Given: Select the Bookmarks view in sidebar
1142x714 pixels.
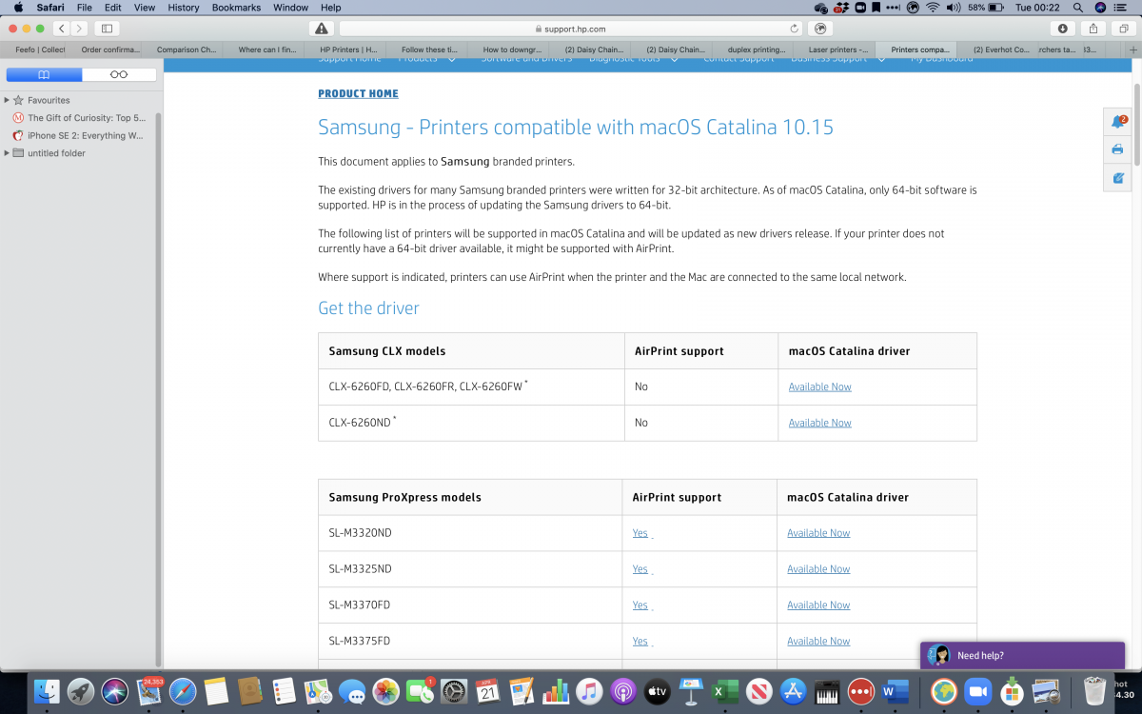Looking at the screenshot, I should pos(44,74).
